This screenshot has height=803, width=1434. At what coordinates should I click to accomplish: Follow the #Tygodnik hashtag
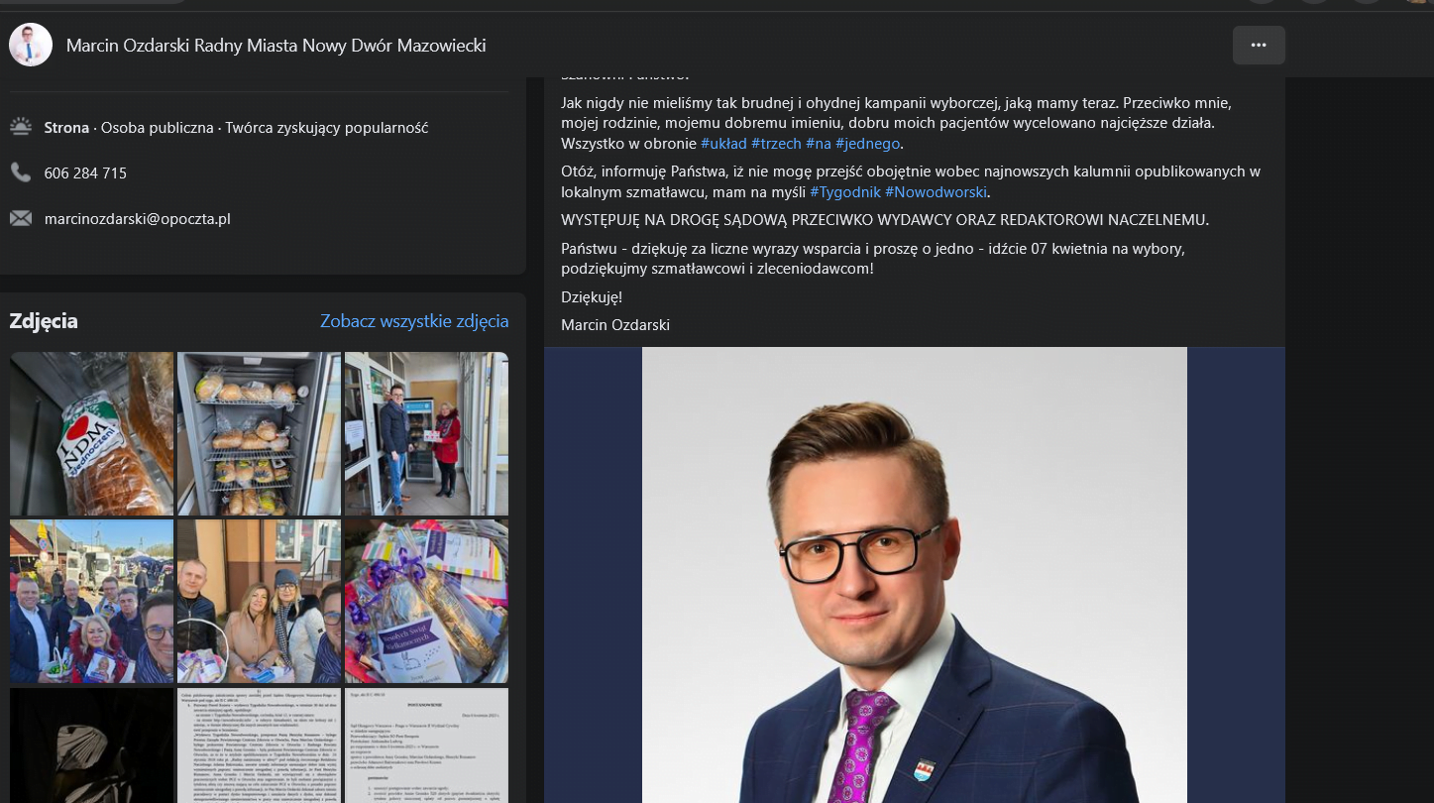tap(845, 192)
